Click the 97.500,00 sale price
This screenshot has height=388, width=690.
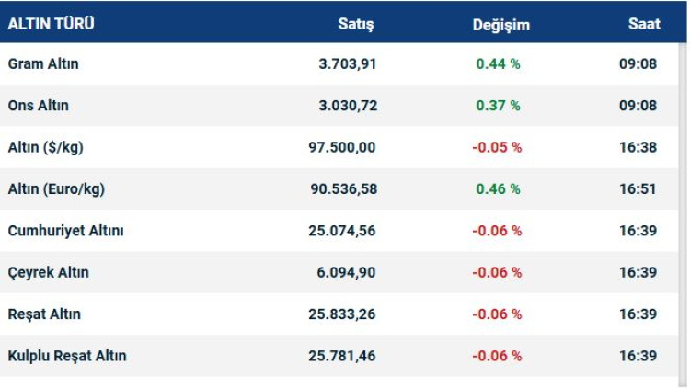(343, 147)
